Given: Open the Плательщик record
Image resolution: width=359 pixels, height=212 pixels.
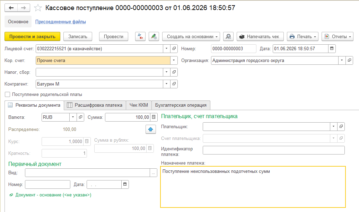Looking at the screenshot, I should tap(341, 126).
